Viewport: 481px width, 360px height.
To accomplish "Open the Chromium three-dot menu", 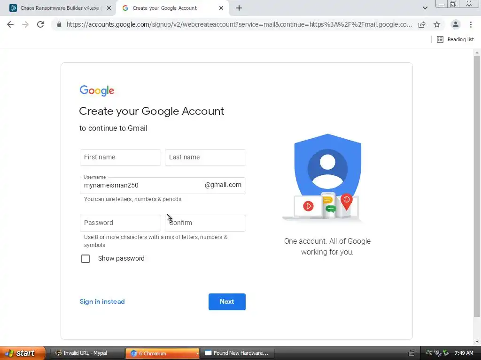I will 471,24.
